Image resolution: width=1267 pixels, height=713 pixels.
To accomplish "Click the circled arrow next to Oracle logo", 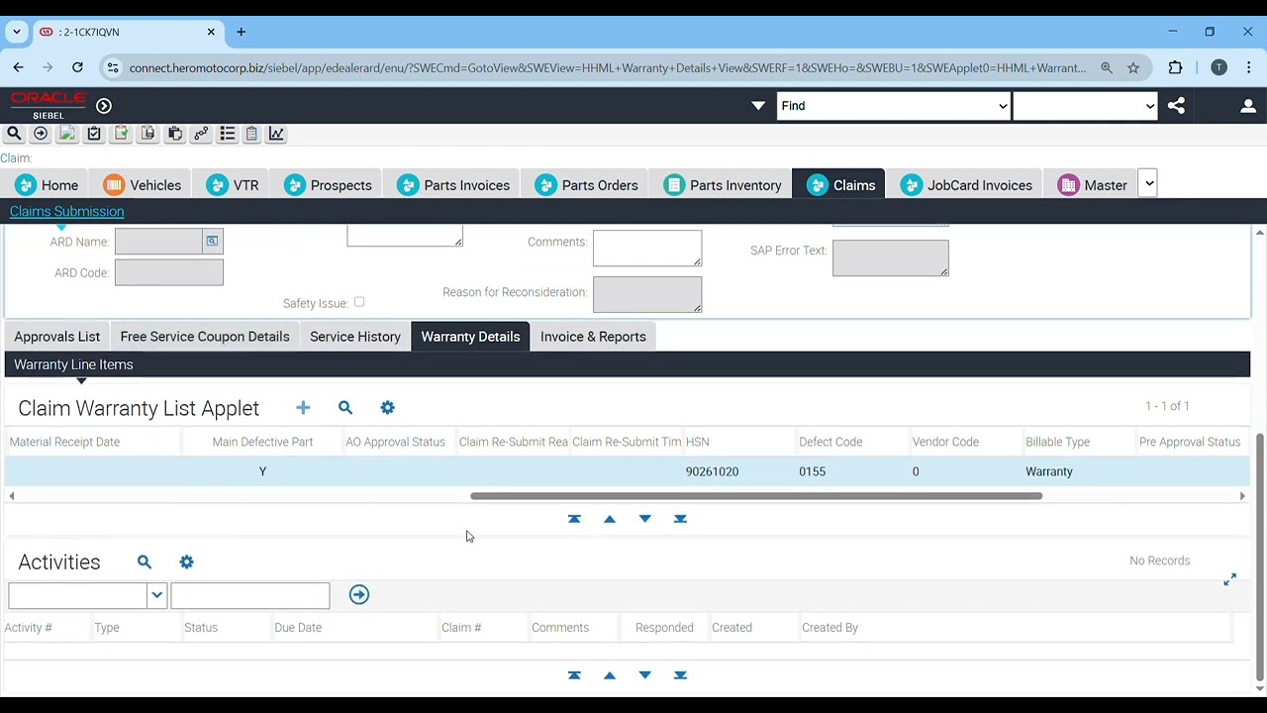I will [x=104, y=106].
